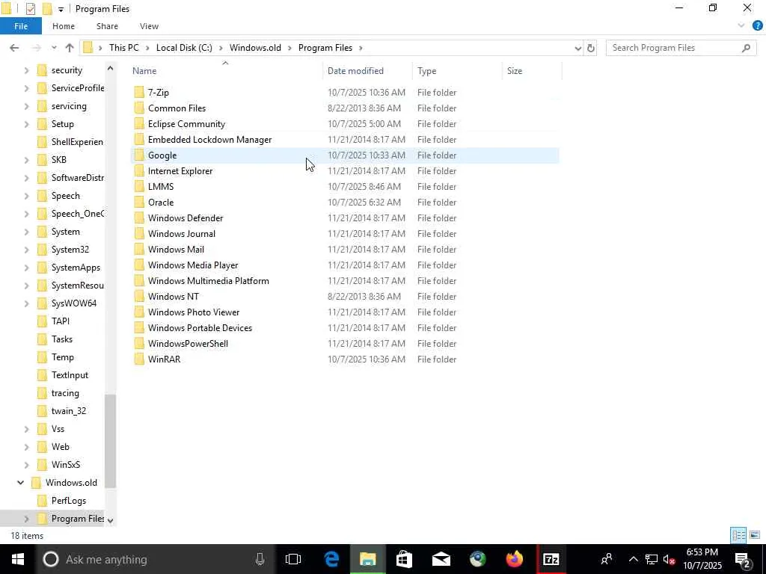The height and width of the screenshot is (574, 766).
Task: Click Cortana Ask me anything box
Action: click(154, 559)
